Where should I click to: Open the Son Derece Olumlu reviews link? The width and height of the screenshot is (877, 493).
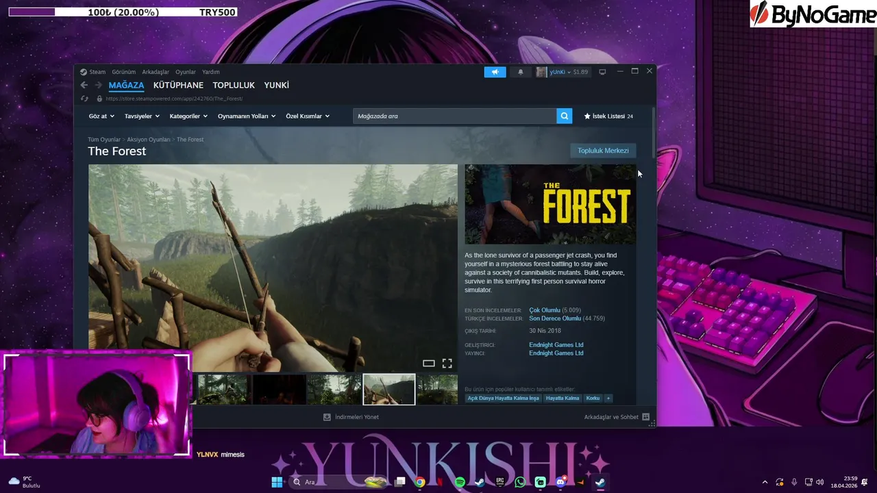pyautogui.click(x=555, y=318)
